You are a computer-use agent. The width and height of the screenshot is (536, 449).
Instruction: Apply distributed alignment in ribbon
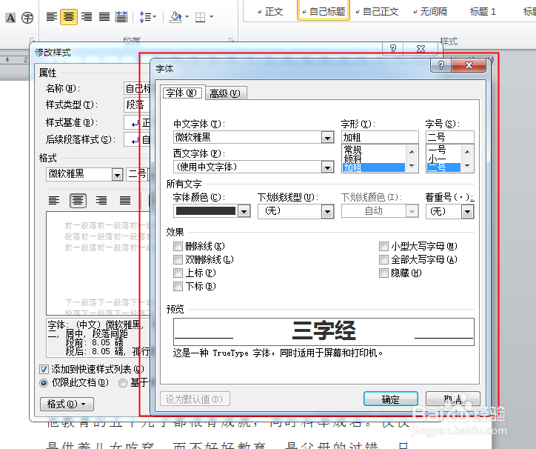tap(121, 17)
